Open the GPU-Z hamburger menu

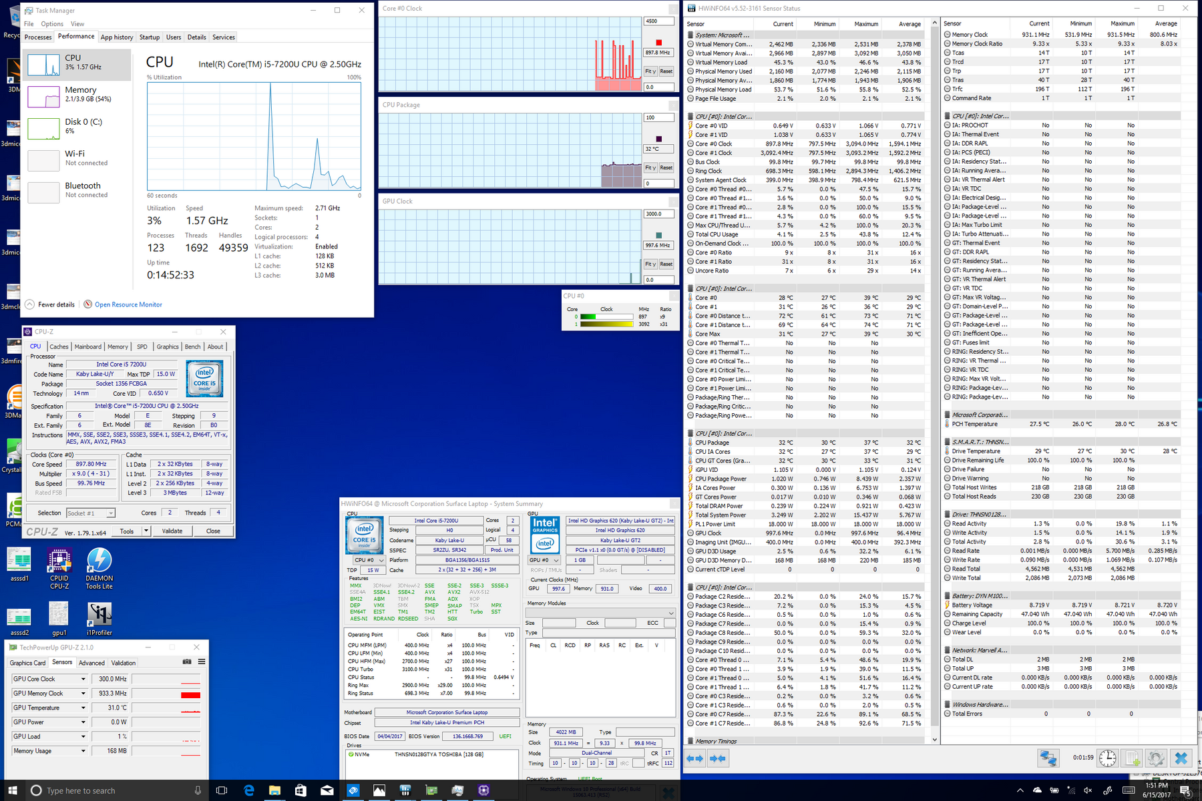tap(201, 662)
